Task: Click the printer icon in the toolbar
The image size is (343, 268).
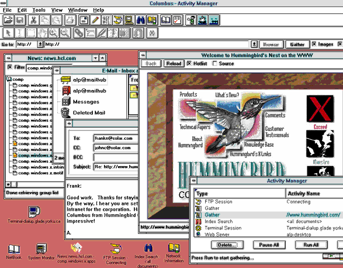Action: click(x=71, y=20)
